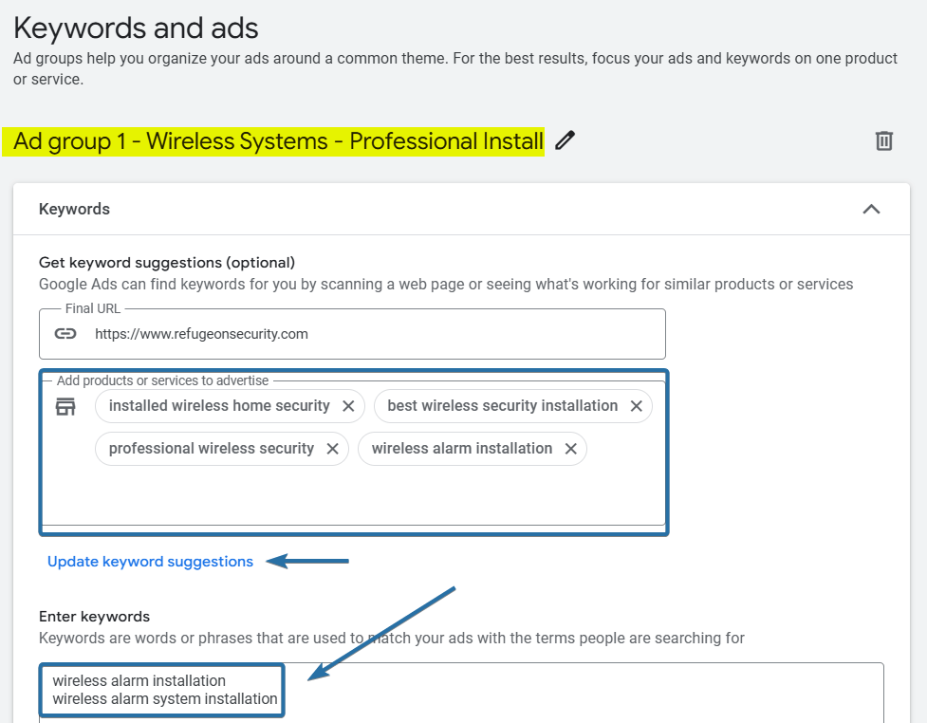Remove the 'wireless alarm installation' chip
The image size is (927, 723).
tap(568, 448)
